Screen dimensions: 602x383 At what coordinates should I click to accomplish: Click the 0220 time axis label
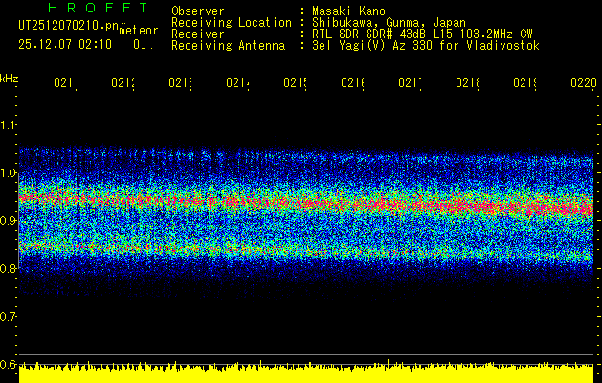pyautogui.click(x=584, y=82)
